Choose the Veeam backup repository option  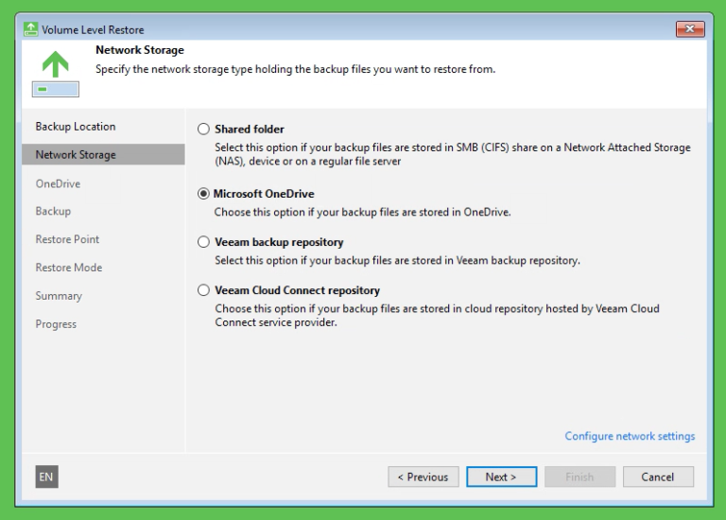coord(203,242)
